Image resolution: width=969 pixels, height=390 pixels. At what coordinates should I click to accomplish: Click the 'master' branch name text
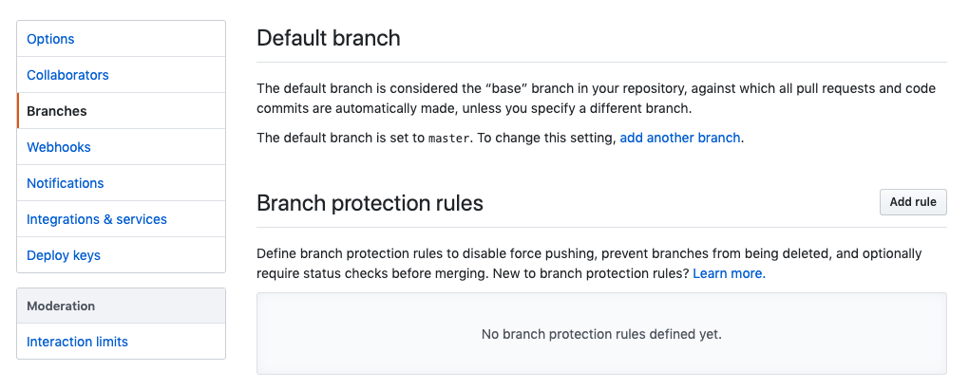tap(448, 139)
